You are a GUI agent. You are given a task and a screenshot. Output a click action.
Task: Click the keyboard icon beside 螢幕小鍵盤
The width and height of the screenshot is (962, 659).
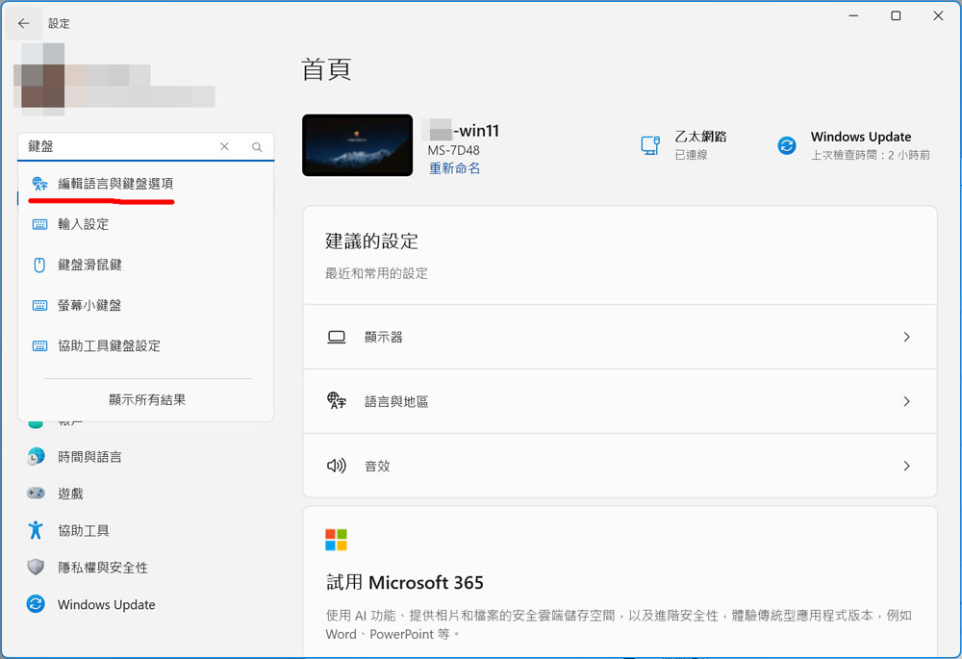pyautogui.click(x=39, y=306)
